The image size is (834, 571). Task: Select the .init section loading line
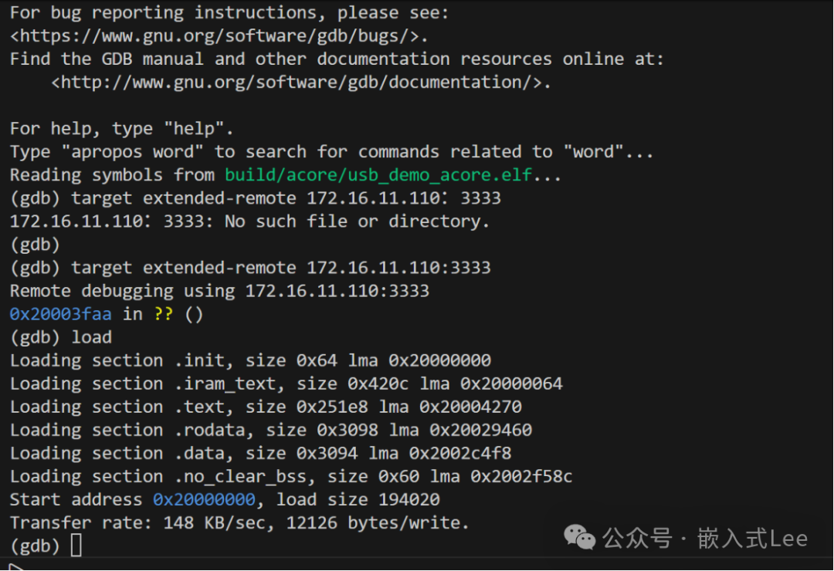click(x=250, y=360)
